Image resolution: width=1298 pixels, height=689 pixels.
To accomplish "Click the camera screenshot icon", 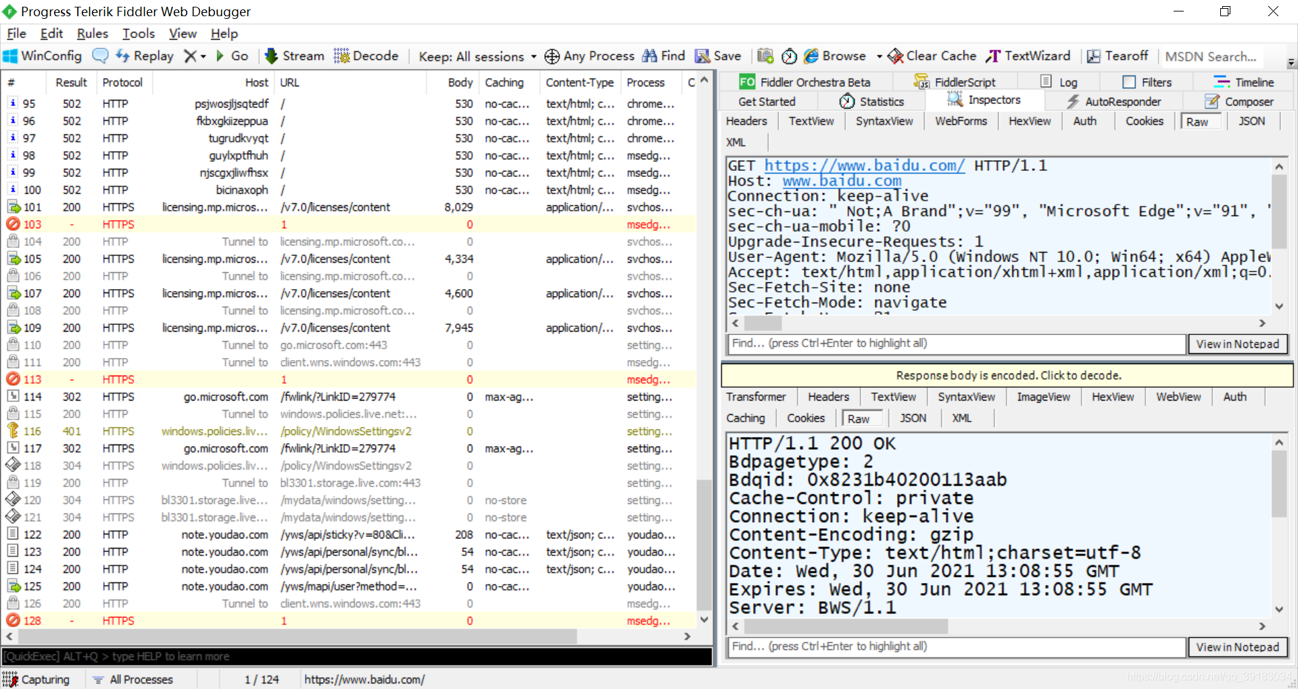I will pos(765,56).
